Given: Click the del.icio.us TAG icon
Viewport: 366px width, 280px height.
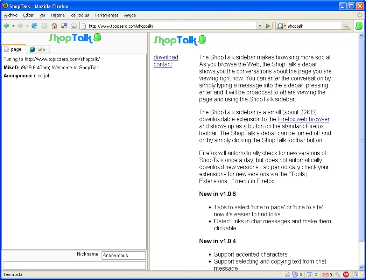Looking at the screenshot, I should point(74,26).
